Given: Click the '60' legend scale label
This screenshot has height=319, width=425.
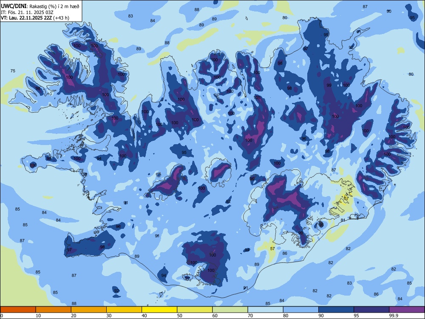Looking at the screenshot, I should tap(215, 316).
